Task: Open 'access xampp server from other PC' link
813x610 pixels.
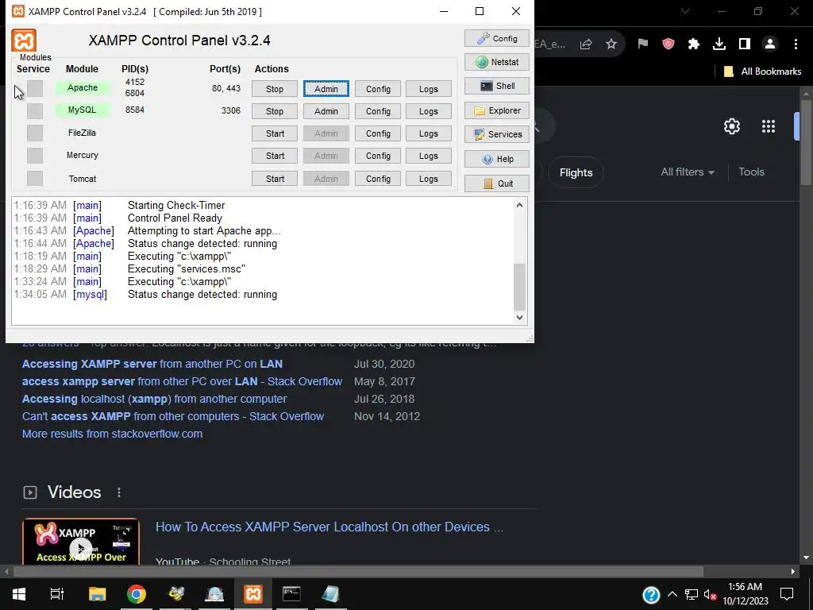Action: click(x=182, y=382)
